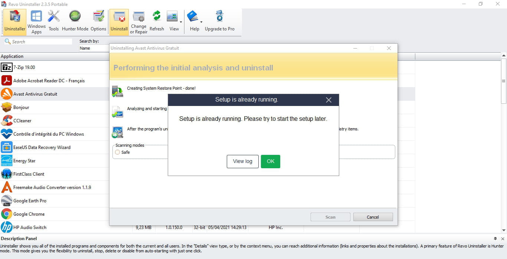The width and height of the screenshot is (507, 259).
Task: Click the Bonjour name in list
Action: [21, 107]
